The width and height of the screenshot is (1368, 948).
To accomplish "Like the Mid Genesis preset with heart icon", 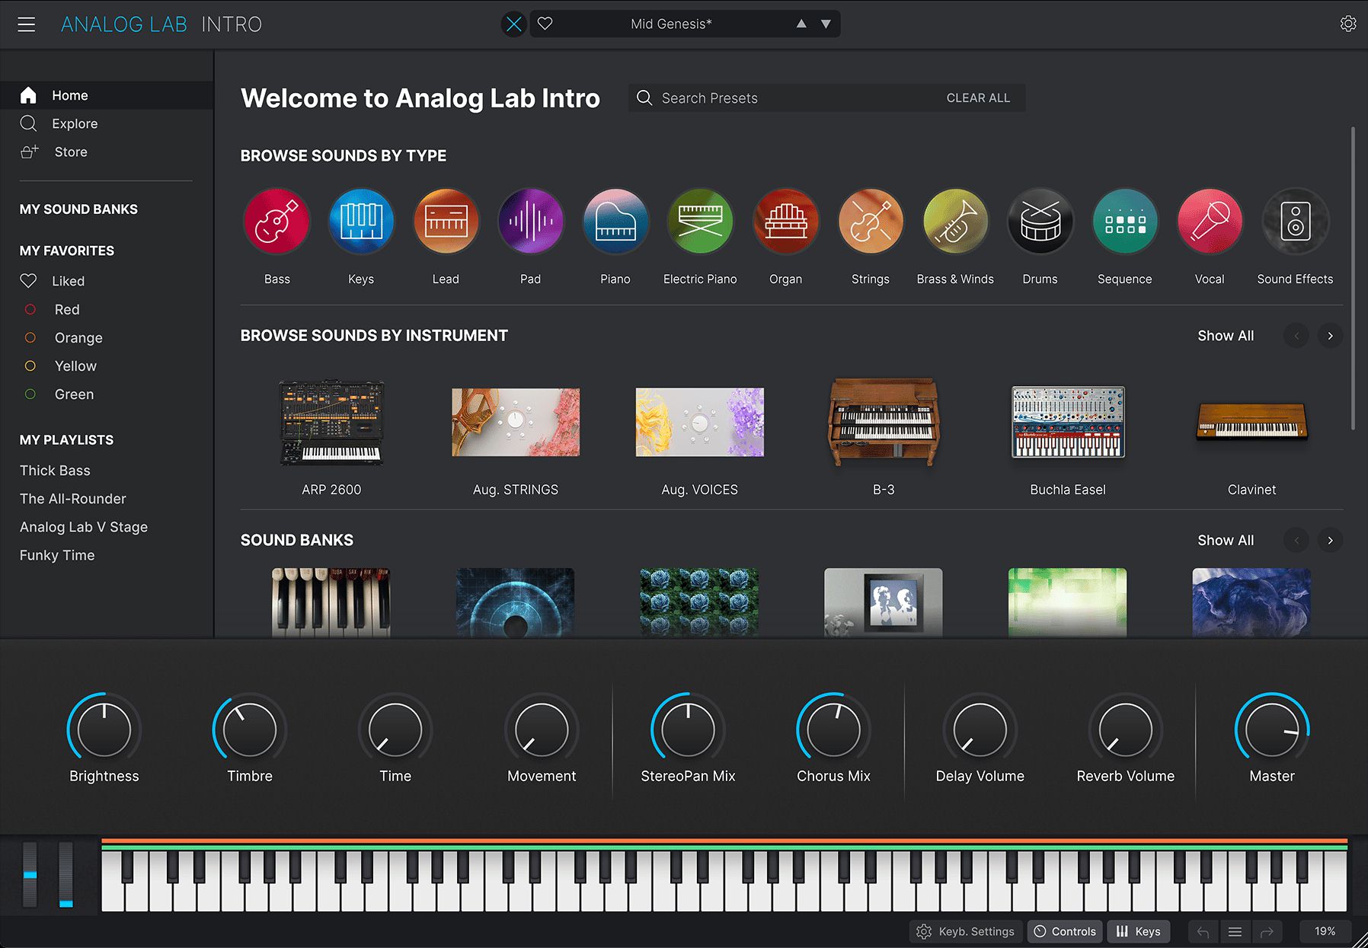I will tap(545, 24).
